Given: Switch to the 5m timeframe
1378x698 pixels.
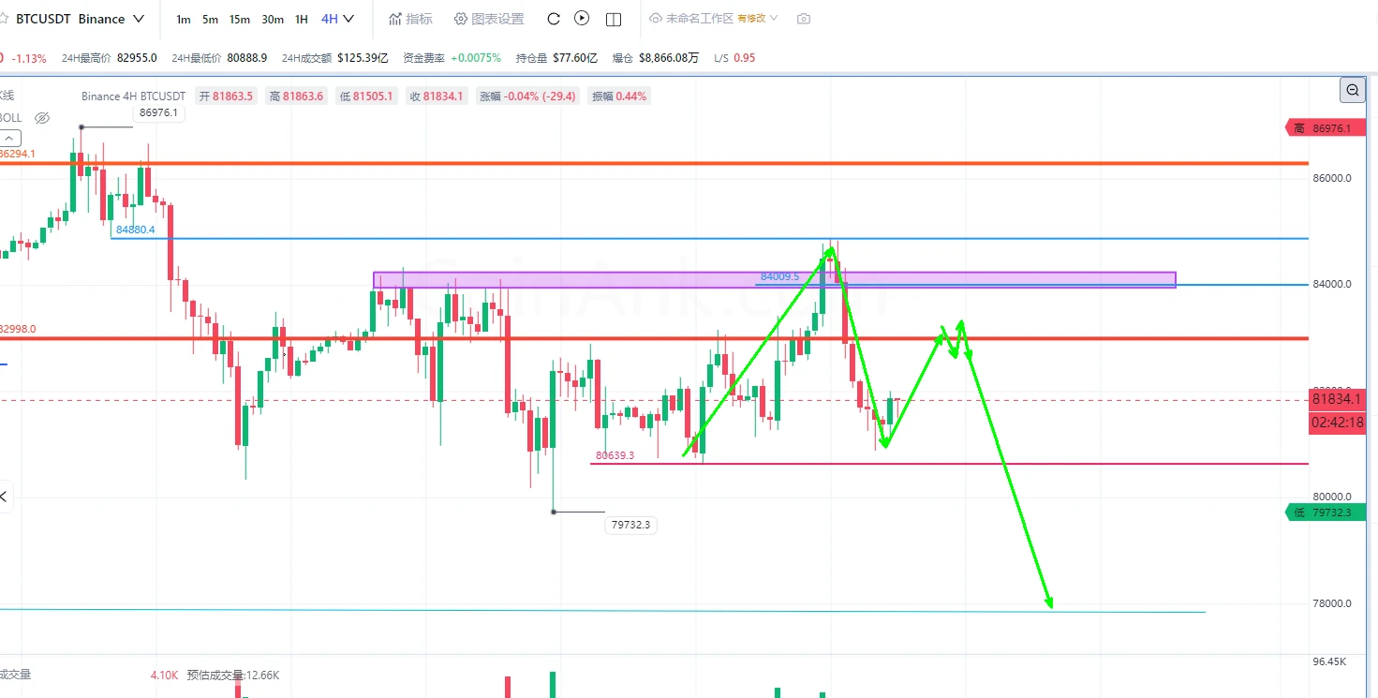Looking at the screenshot, I should point(210,19).
